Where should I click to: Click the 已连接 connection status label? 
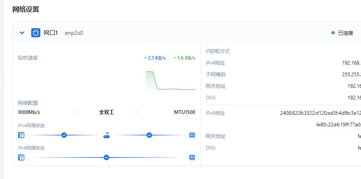[345, 33]
